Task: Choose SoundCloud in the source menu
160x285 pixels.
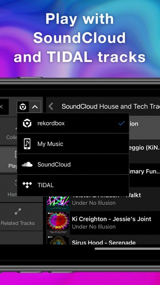Action: (x=73, y=164)
